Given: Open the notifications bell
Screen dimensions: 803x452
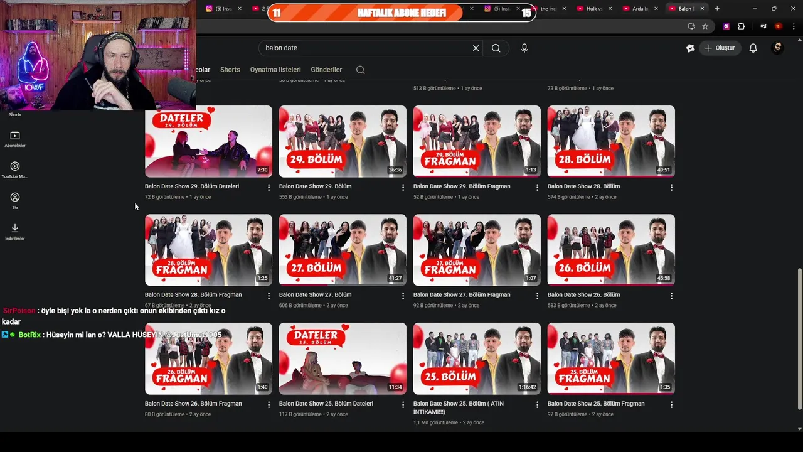Looking at the screenshot, I should tap(753, 48).
